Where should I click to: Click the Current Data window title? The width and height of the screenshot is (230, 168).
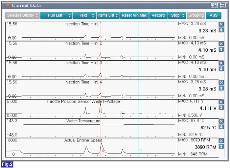coord(26,6)
